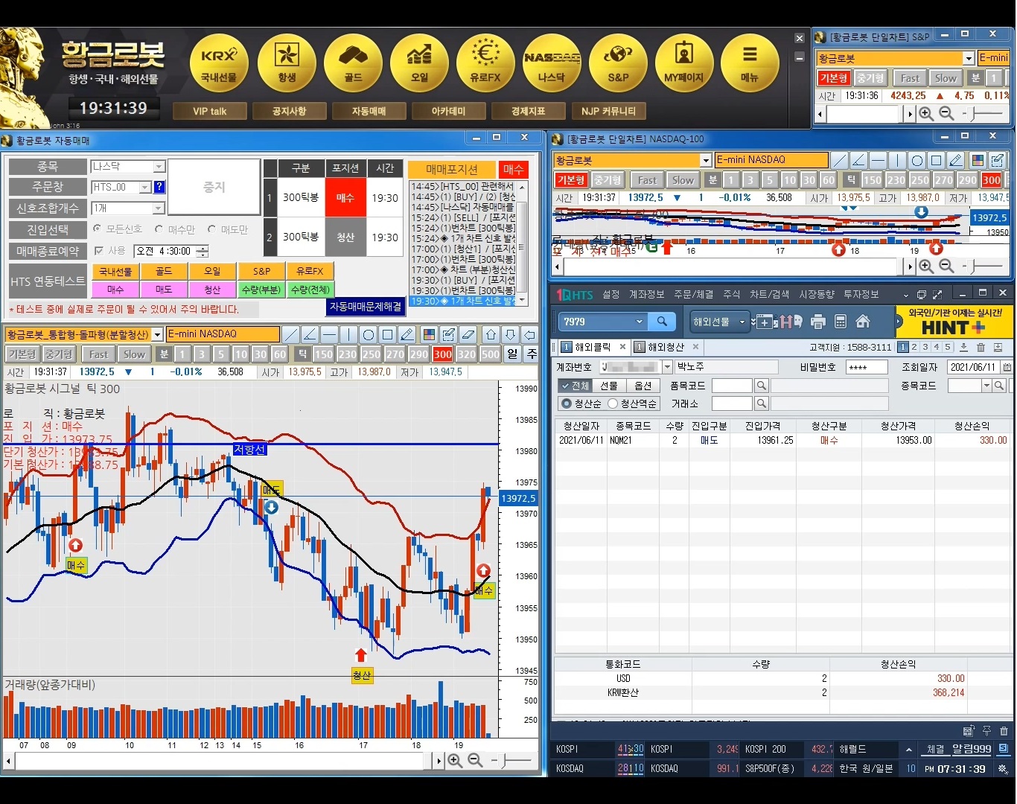The width and height of the screenshot is (1017, 804).
Task: Click up arrow icon in bottom chart toolbar
Action: [x=491, y=334]
